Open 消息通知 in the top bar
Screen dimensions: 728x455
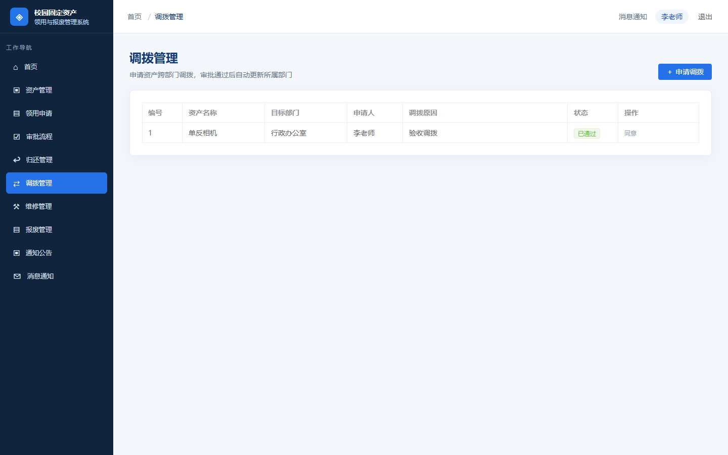coord(632,17)
